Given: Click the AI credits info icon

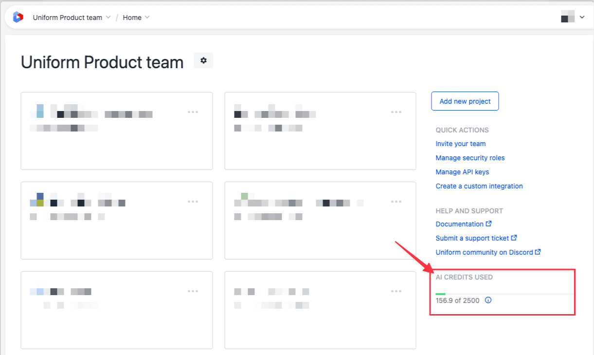Looking at the screenshot, I should [488, 300].
